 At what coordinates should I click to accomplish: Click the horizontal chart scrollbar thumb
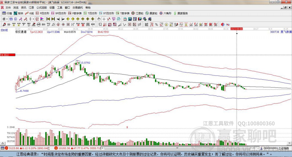pyautogui.click(x=177, y=148)
